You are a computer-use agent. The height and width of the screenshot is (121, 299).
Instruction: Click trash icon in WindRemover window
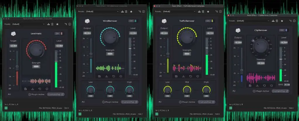(126, 12)
